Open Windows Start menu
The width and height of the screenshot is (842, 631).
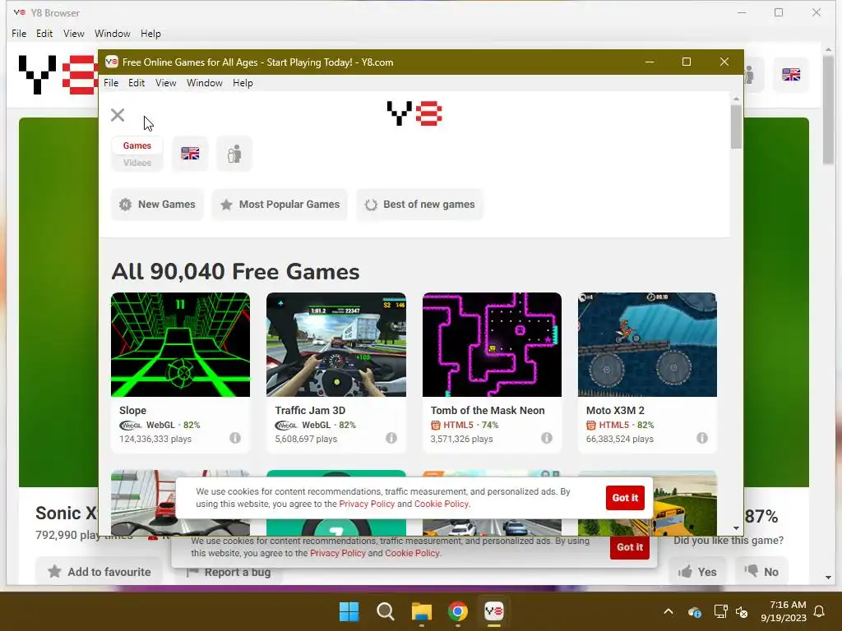[x=349, y=611]
